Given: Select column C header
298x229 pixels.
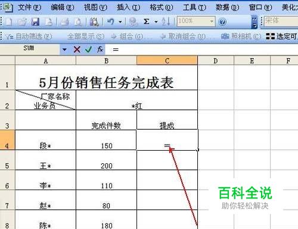Looking at the screenshot, I should (x=167, y=60).
